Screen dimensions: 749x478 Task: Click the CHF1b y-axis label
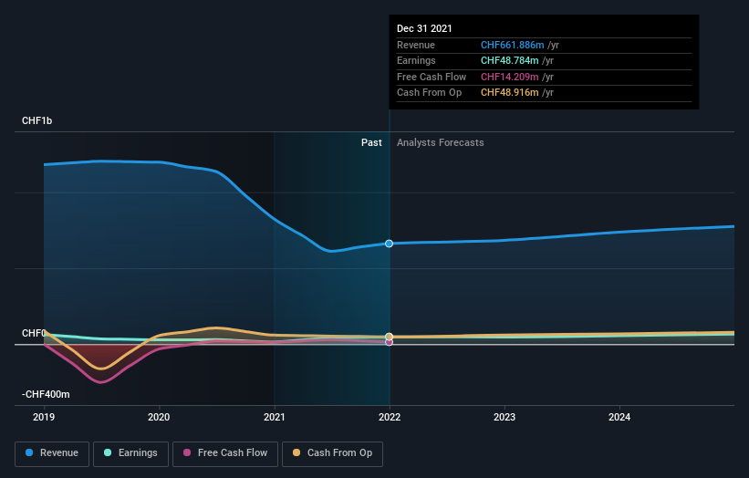(x=36, y=120)
